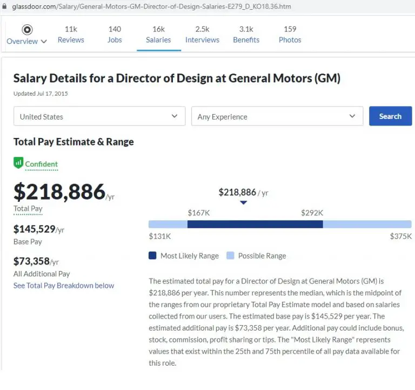Click the All Additional Pay label
Screen dimensions: 415x390
tap(42, 274)
